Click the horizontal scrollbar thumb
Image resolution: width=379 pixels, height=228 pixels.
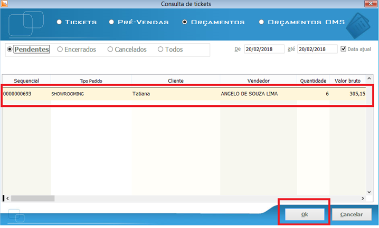33,199
